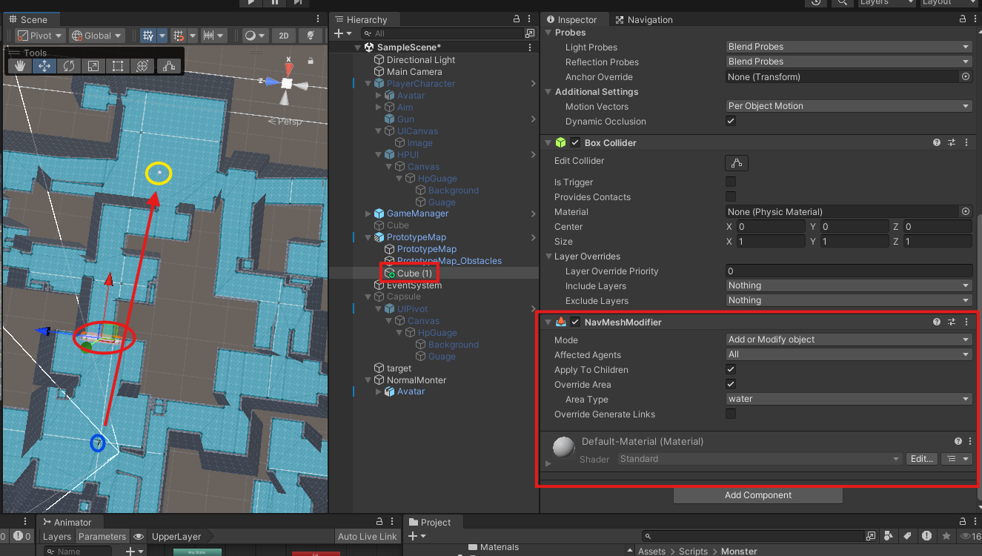Open Include Layers dropdown
The image size is (982, 556).
[x=849, y=285]
